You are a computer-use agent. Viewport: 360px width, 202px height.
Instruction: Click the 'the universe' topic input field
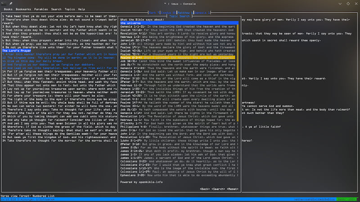(179, 23)
